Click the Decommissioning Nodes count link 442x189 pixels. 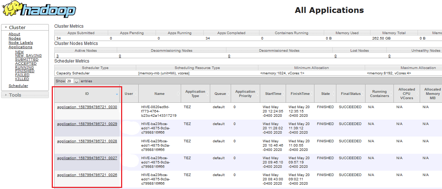(x=120, y=56)
